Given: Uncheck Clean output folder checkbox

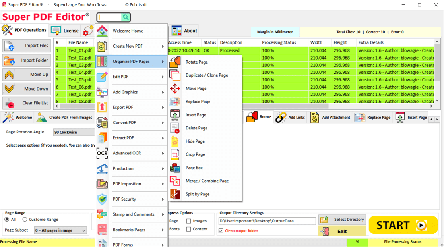Looking at the screenshot, I should [221, 231].
